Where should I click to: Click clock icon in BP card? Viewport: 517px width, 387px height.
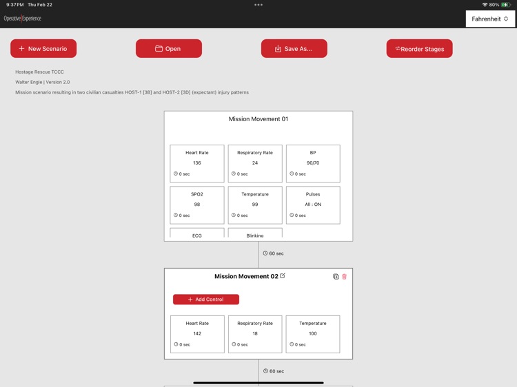(292, 174)
